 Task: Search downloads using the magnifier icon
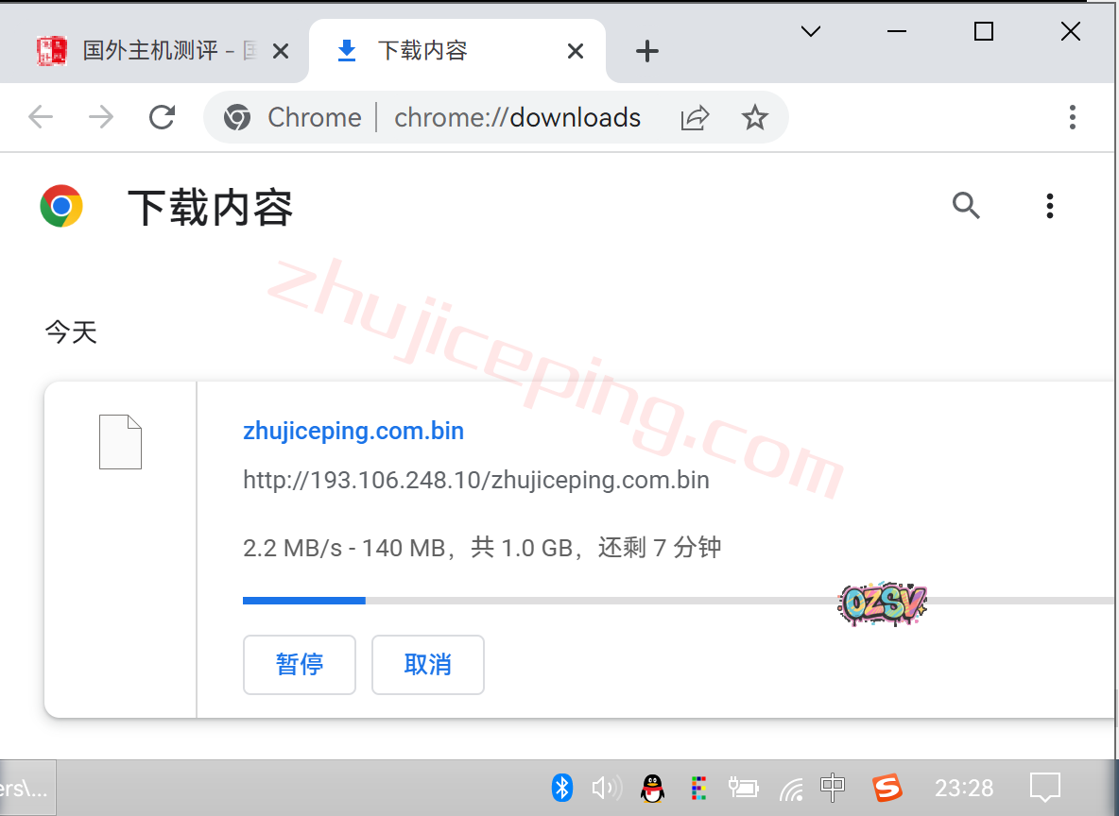(966, 205)
